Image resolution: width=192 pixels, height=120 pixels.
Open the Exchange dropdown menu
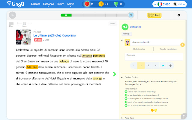[x=49, y=4]
